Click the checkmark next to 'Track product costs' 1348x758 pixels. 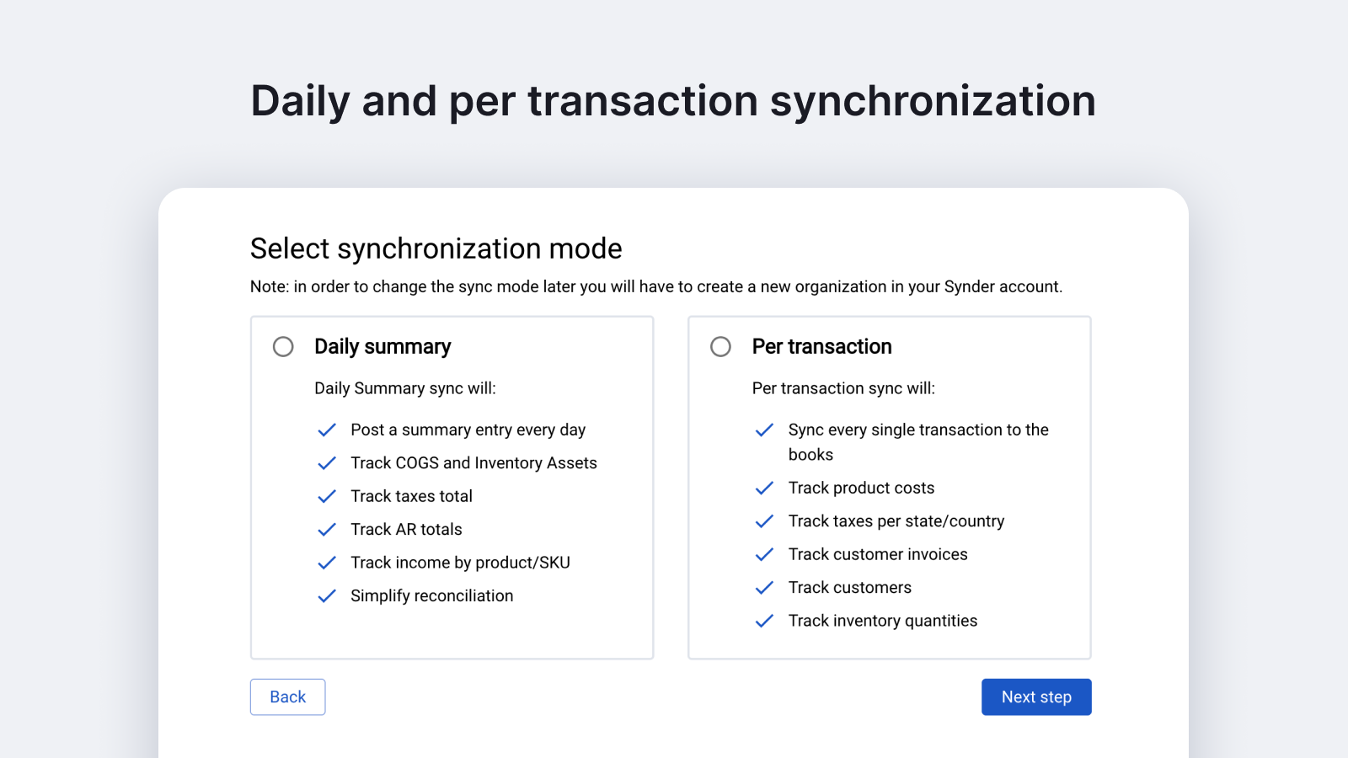764,488
